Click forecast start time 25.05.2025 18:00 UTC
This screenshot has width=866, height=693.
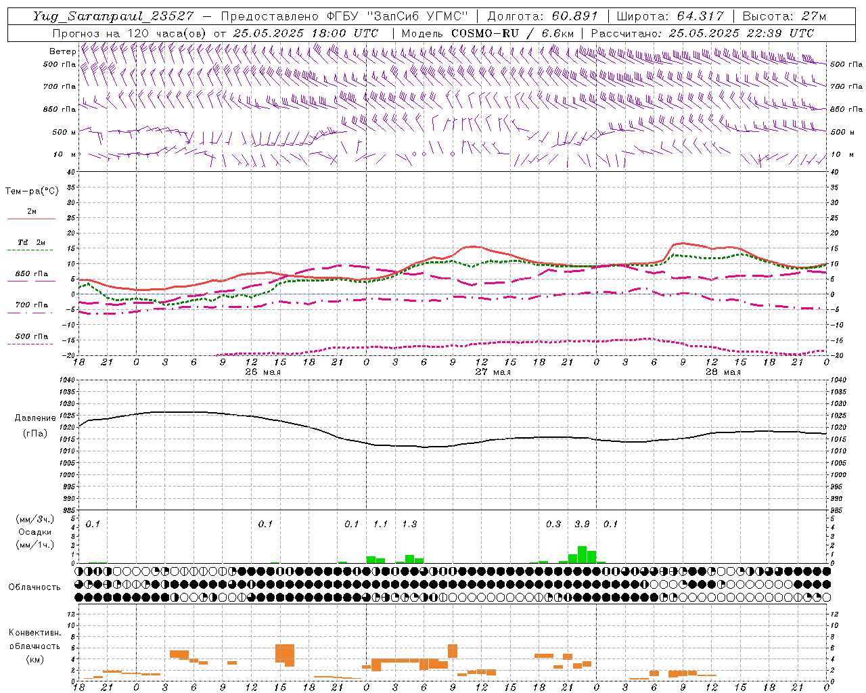pyautogui.click(x=305, y=33)
